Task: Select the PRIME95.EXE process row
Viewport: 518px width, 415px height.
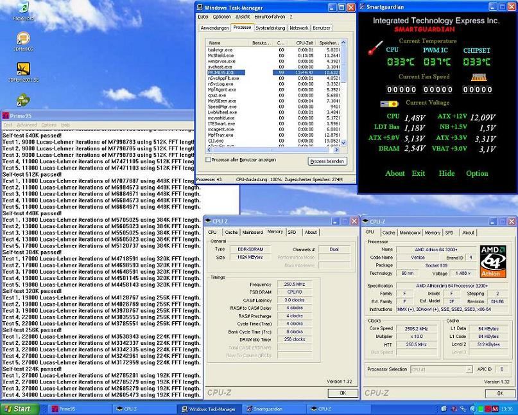Action: pos(273,73)
